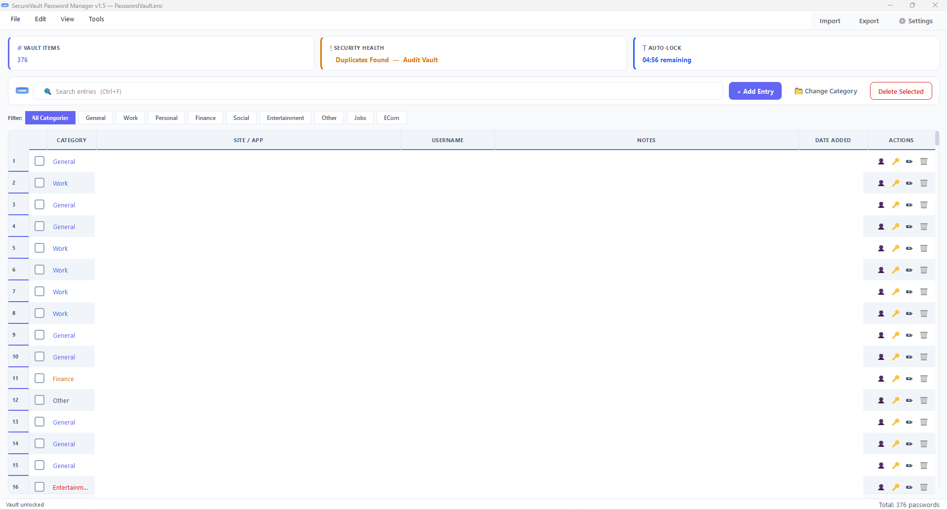Screen dimensions: 947x510
Task: Click the user icon in row 9
Action: click(881, 335)
